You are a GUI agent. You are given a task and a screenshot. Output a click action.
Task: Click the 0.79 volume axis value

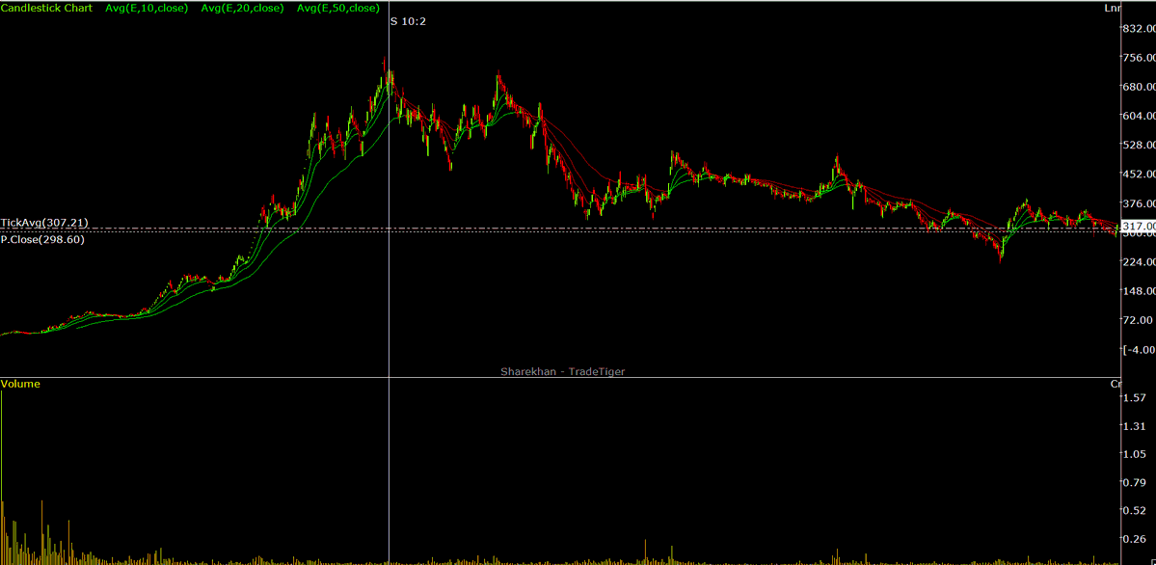pos(1136,483)
